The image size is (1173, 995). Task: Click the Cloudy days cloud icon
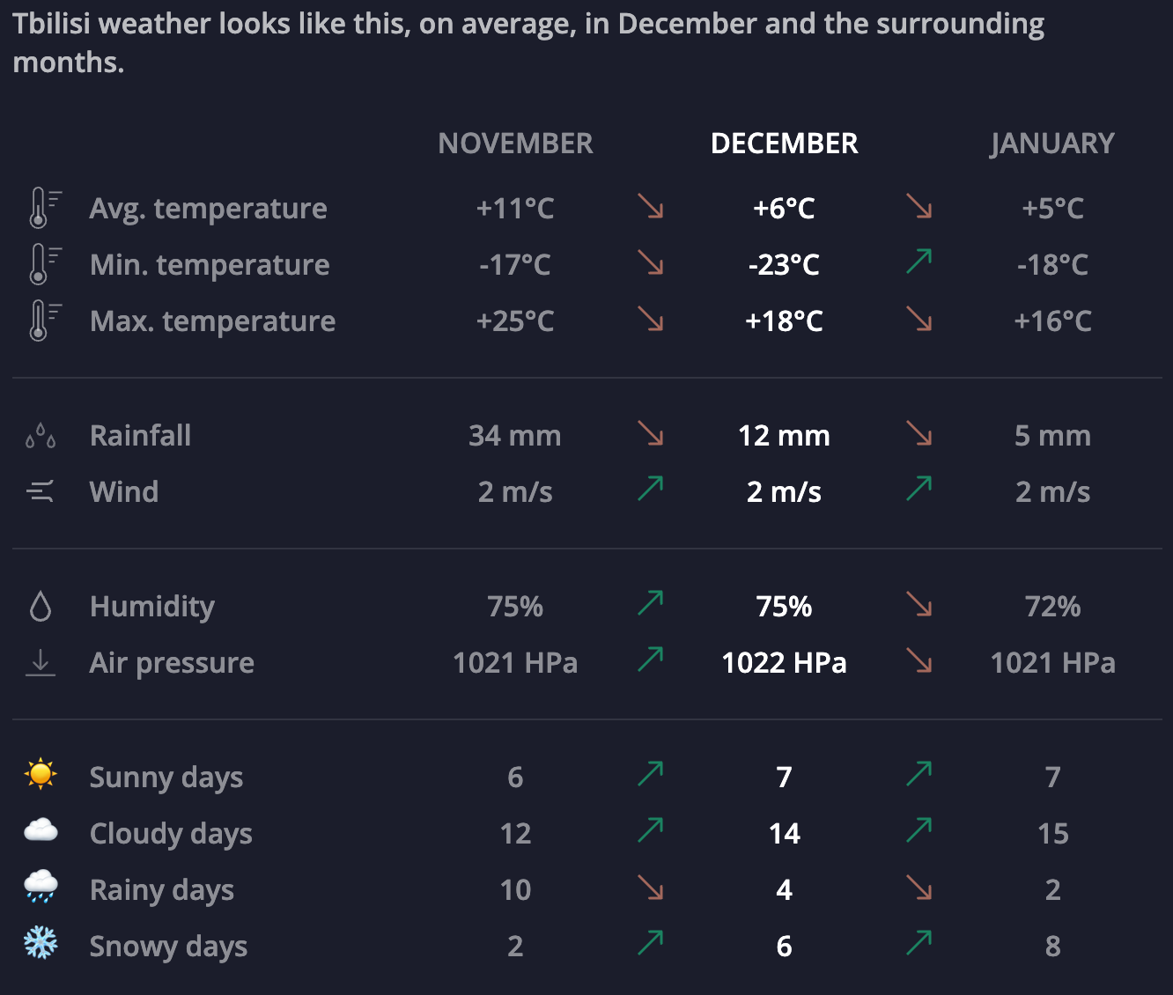(x=41, y=830)
